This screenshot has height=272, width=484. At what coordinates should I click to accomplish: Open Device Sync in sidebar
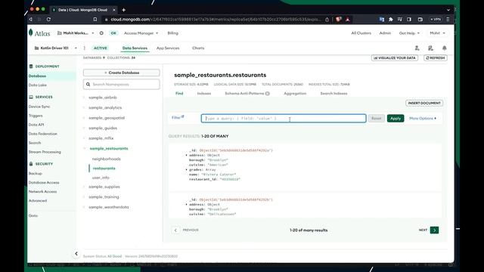39,107
